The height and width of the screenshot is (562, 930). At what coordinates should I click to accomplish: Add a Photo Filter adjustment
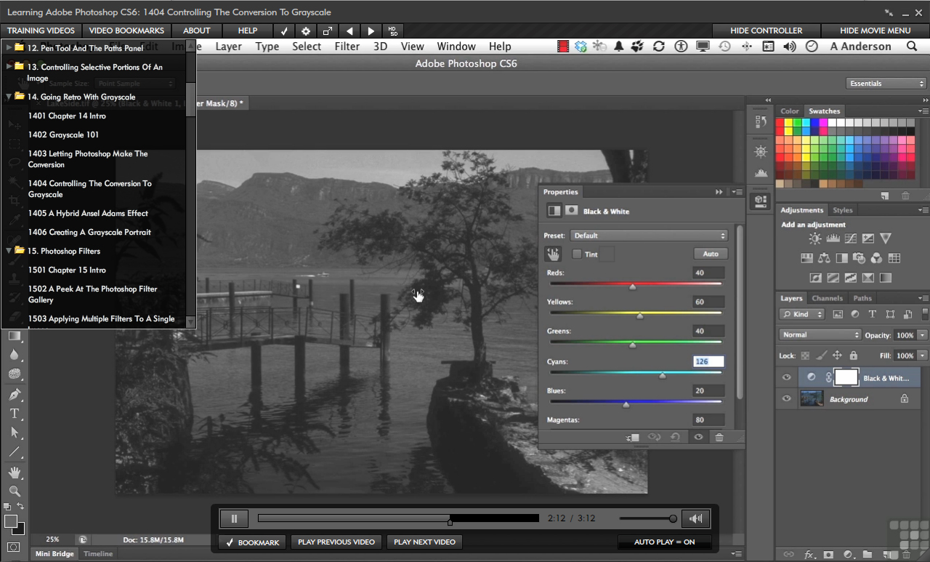[x=860, y=258]
